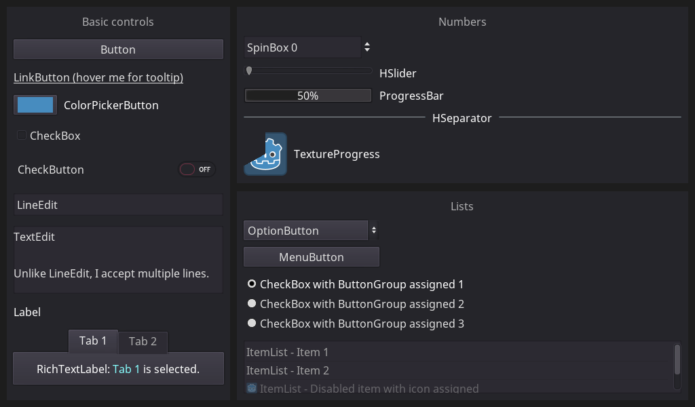Click inside the TextEdit multiline box
Screen dimensions: 695x407
(x=118, y=260)
